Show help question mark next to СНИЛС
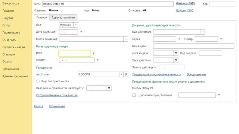Image resolution: width=239 pixels, height=134 pixels. click(x=98, y=60)
